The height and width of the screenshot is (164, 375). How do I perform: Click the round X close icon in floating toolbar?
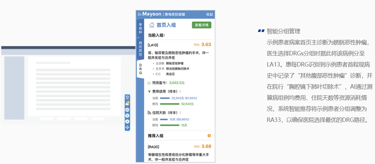point(127,122)
